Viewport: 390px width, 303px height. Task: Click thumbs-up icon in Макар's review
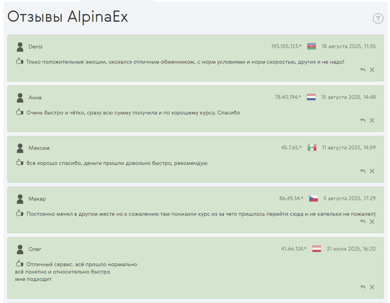(20, 213)
